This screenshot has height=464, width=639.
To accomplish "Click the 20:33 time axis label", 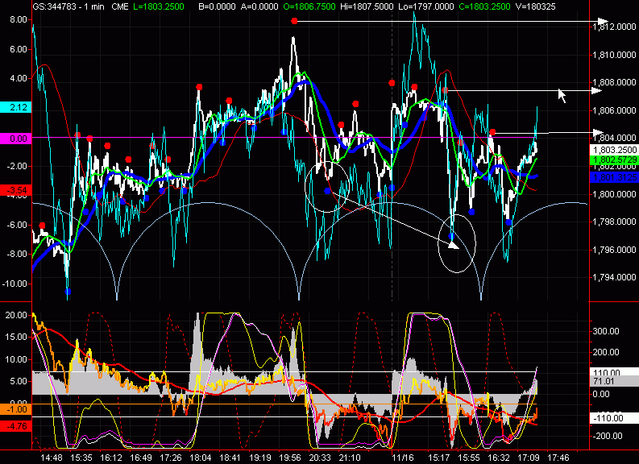I will [320, 458].
